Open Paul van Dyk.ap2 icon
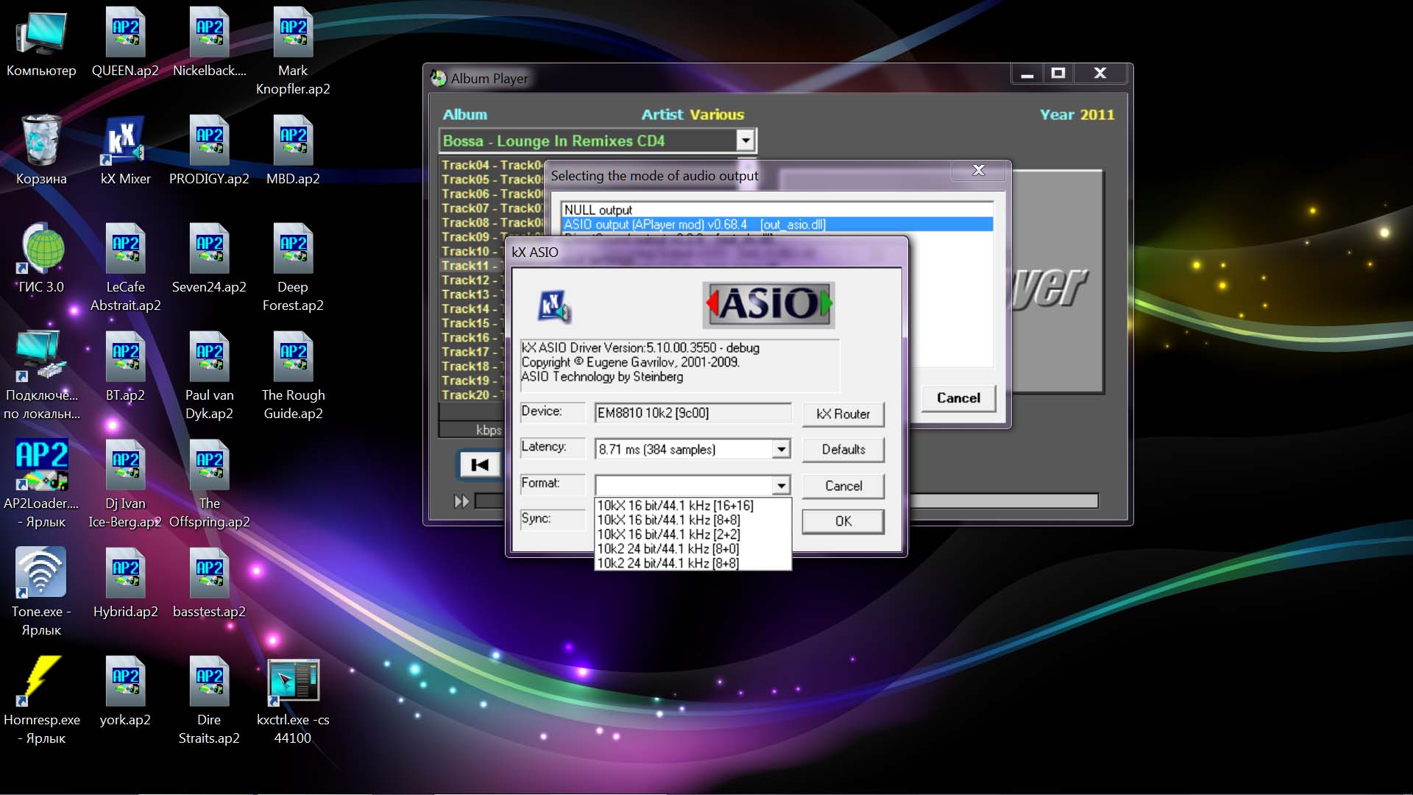Viewport: 1413px width, 795px height. coord(209,356)
